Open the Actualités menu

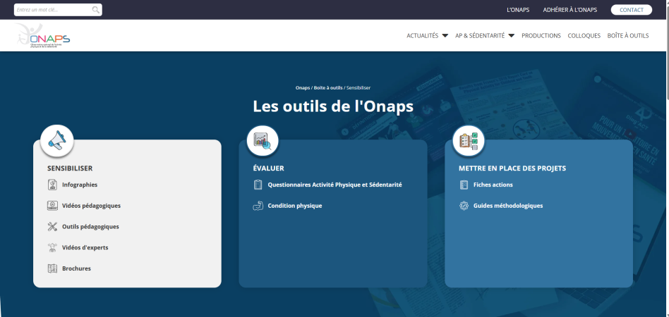[423, 36]
